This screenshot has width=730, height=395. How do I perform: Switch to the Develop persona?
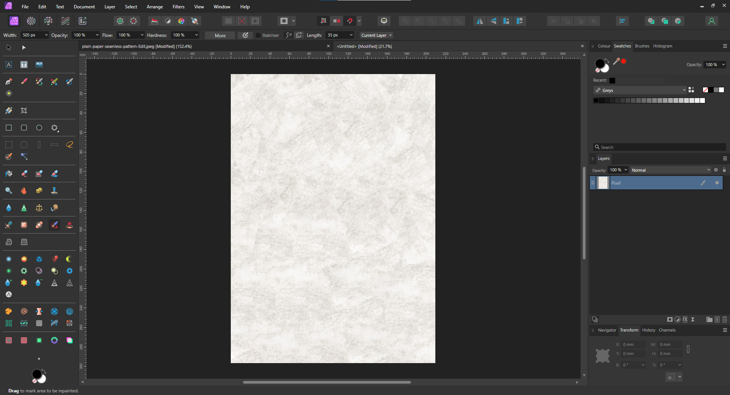[x=48, y=21]
